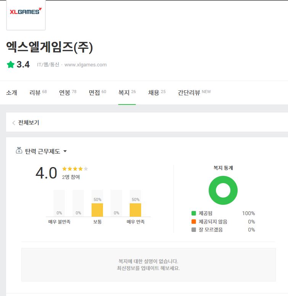Image resolution: width=288 pixels, height=296 pixels.
Task: Expand the 탄력 근무제도 dropdown arrow
Action: pos(65,151)
